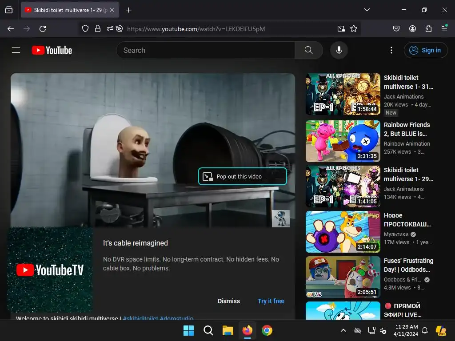Image resolution: width=455 pixels, height=341 pixels.
Task: Open Skibidi toilet multiverse 1-31 title
Action: (408, 82)
